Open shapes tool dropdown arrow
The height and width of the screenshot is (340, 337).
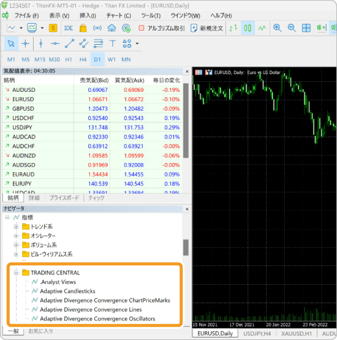[x=137, y=43]
